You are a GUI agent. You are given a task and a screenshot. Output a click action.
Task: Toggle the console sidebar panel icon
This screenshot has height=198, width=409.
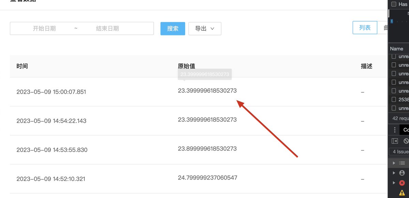click(x=395, y=141)
